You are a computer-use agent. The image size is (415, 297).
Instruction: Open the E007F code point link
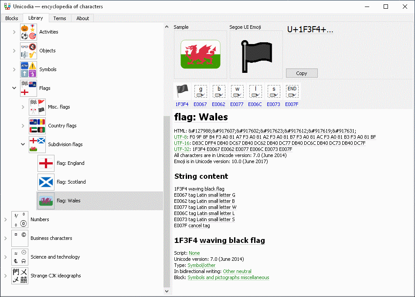292,104
